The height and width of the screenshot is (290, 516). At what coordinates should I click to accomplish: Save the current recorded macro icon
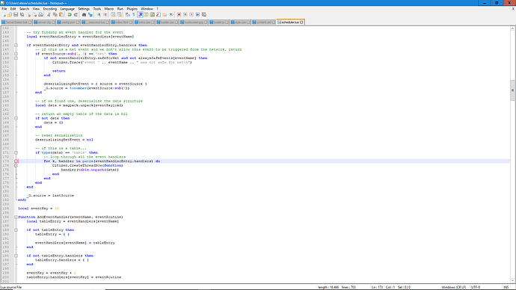(203, 14)
